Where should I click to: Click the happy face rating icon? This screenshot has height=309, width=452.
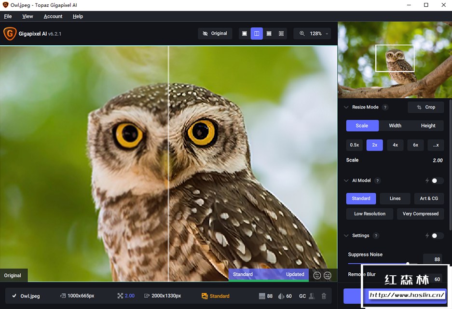317,275
